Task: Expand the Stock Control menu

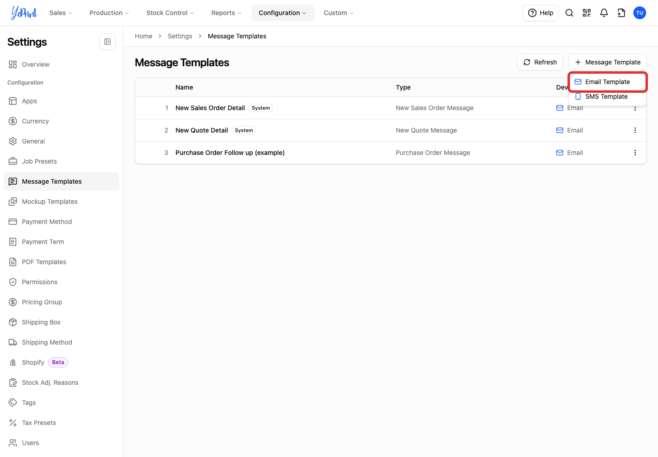Action: (170, 13)
